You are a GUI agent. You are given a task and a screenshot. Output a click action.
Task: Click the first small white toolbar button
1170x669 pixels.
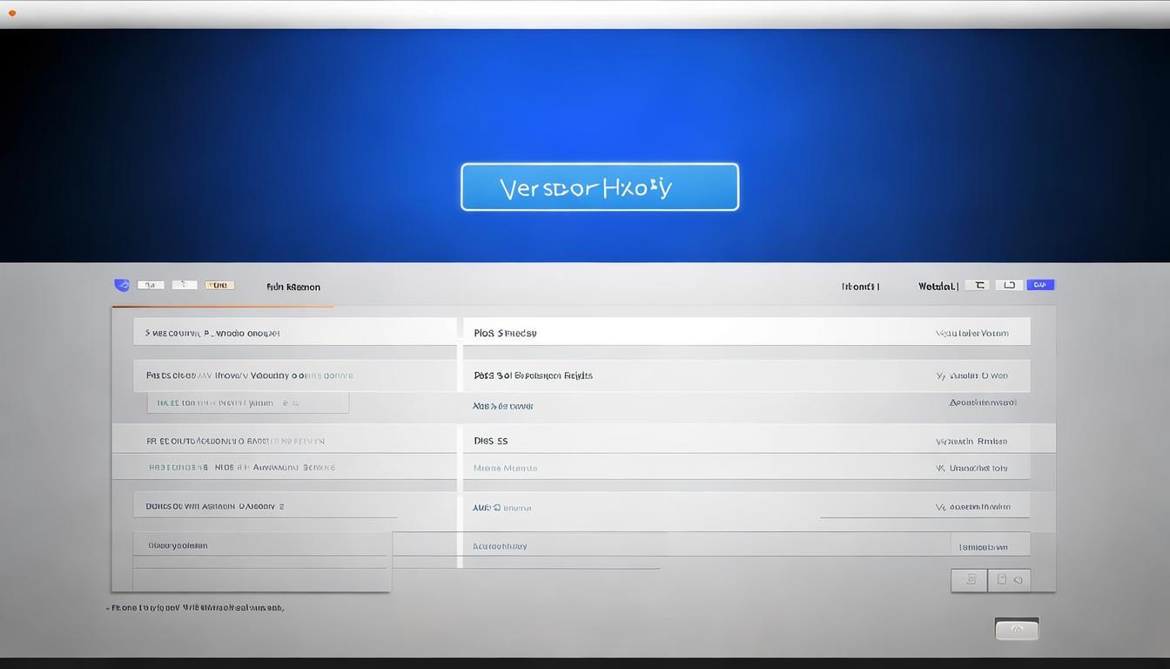[x=150, y=285]
